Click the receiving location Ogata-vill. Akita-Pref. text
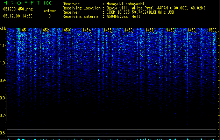The width and height of the screenshot is (220, 140). [x=156, y=8]
